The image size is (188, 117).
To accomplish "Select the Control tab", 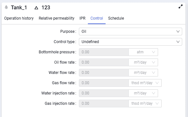I will click(x=97, y=18).
